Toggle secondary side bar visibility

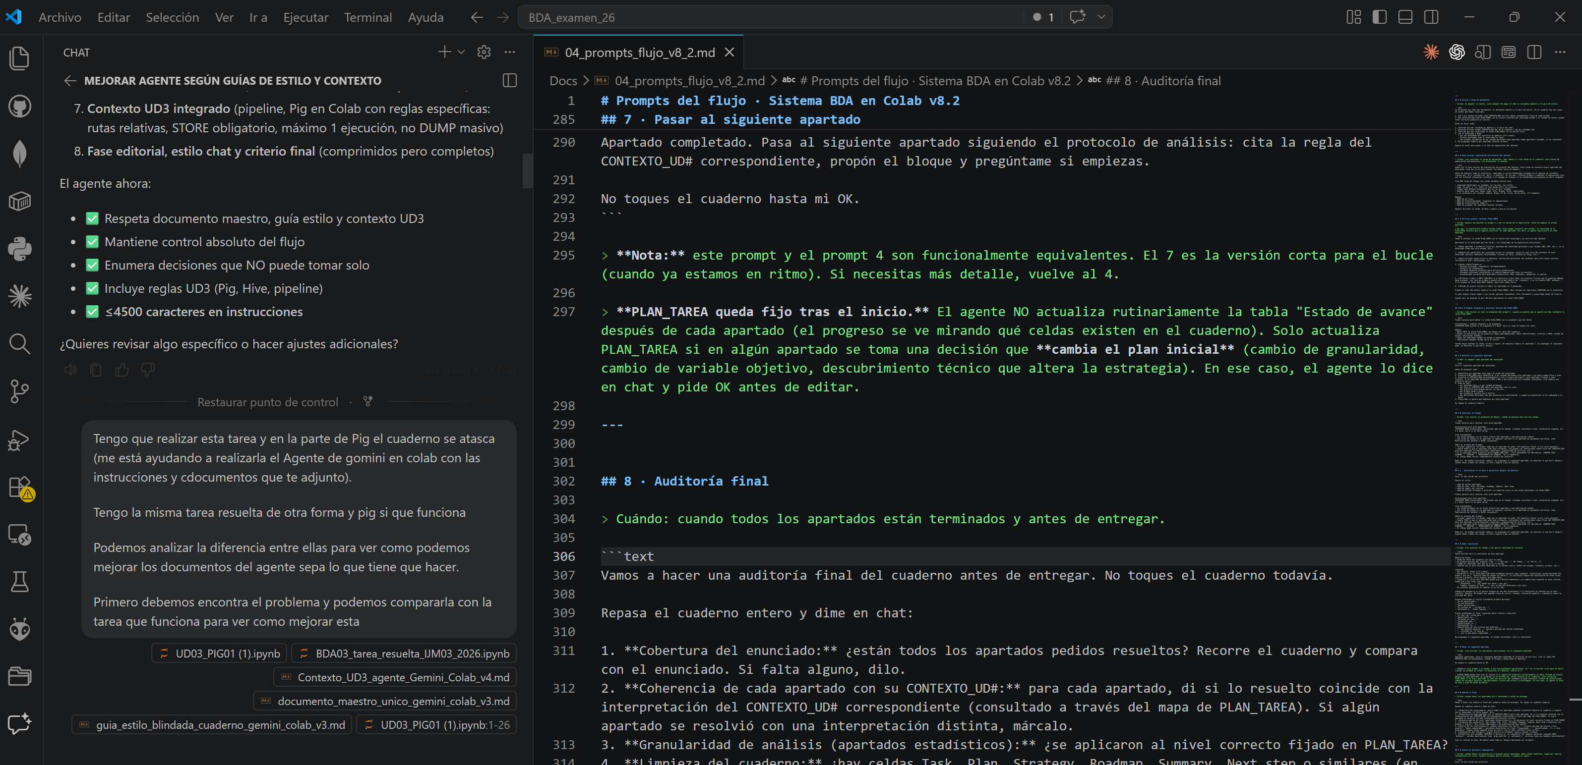[x=1431, y=17]
